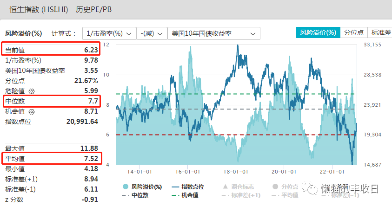Click the 平均值 7.52 row
392x206 pixels.
52,159
